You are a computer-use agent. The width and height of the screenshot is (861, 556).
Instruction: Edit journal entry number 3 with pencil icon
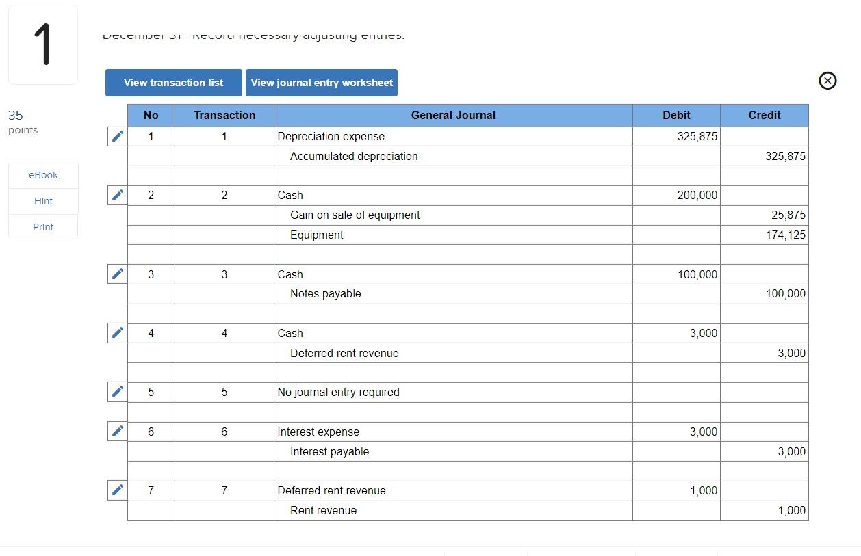[118, 274]
